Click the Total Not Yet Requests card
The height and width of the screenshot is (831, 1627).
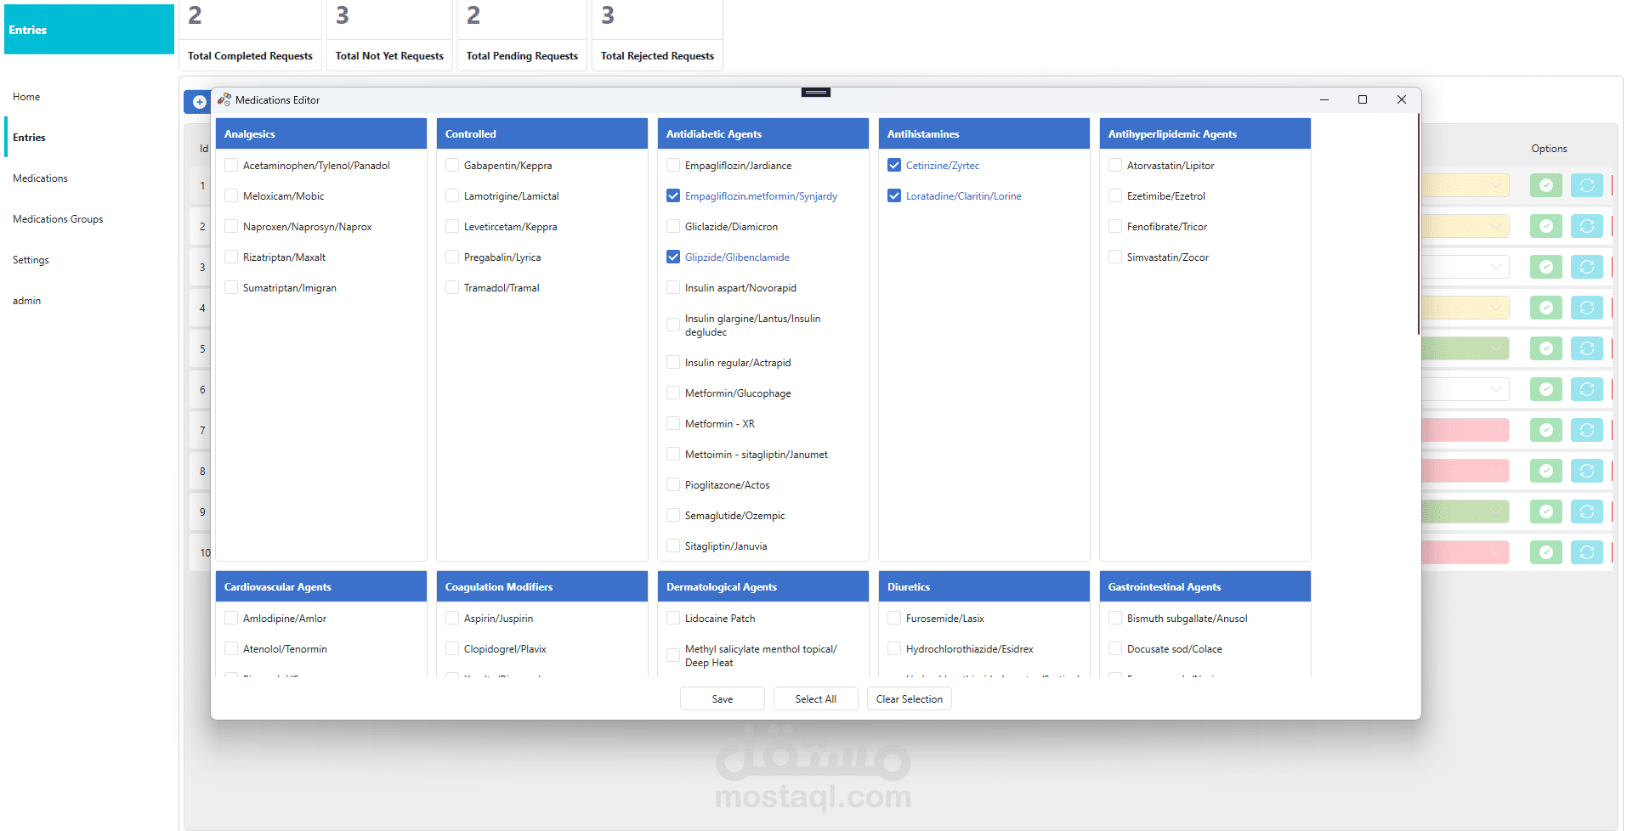click(x=389, y=35)
